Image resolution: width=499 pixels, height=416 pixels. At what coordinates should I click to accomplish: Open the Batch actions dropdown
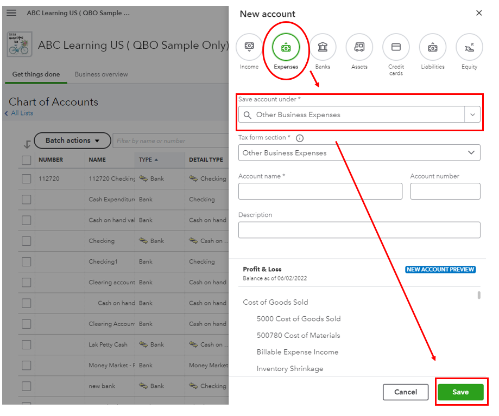tap(72, 140)
